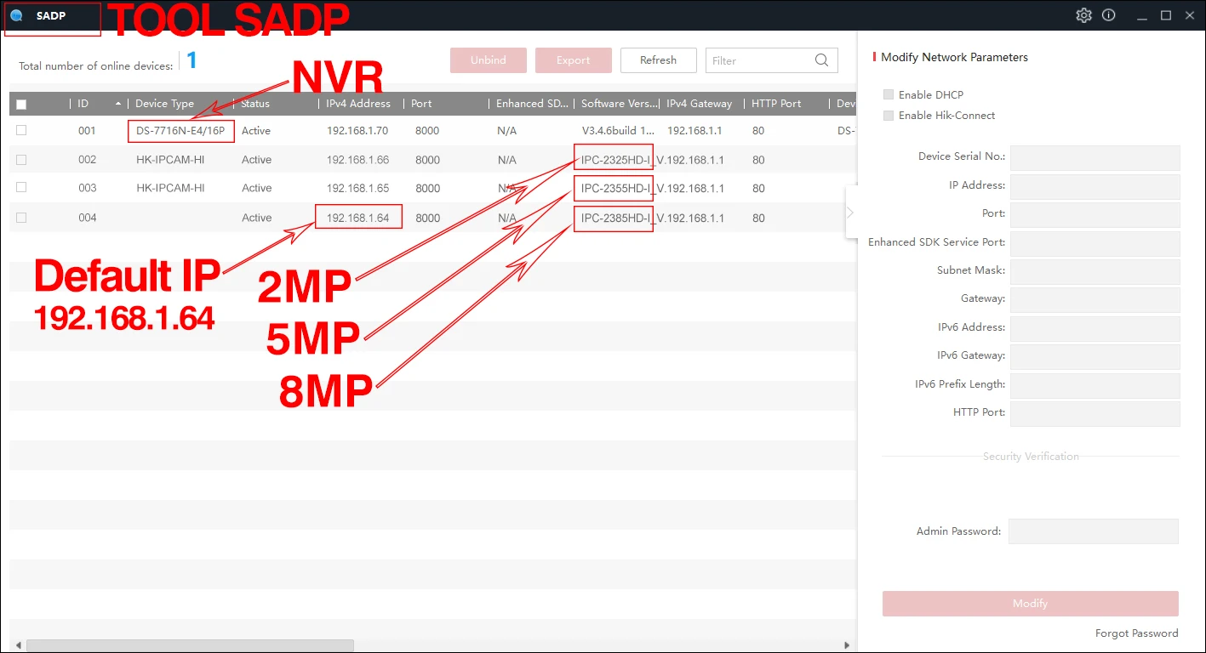Click the Modify button
Screen dimensions: 1206x653
[x=1031, y=604]
